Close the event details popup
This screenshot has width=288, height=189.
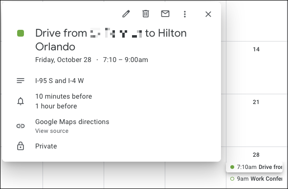pyautogui.click(x=208, y=14)
